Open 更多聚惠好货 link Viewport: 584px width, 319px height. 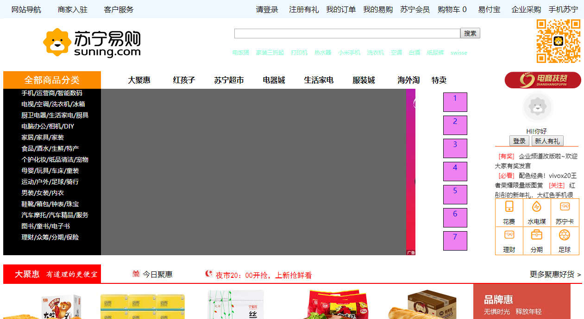pos(555,274)
